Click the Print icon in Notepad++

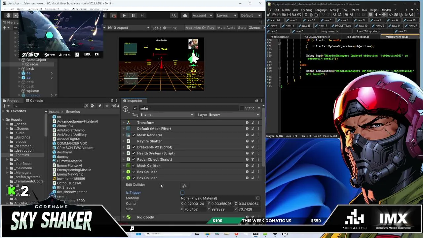pyautogui.click(x=299, y=15)
